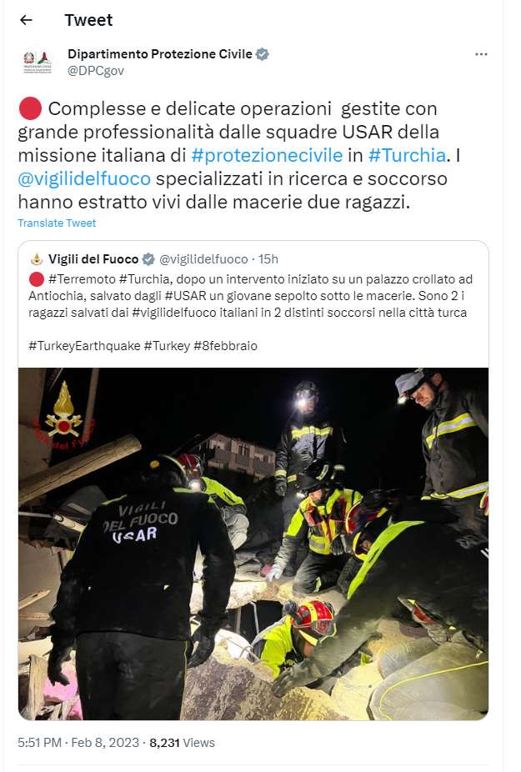Go back using the arrow icon
Viewport: 521px width, 772px height.
point(26,20)
